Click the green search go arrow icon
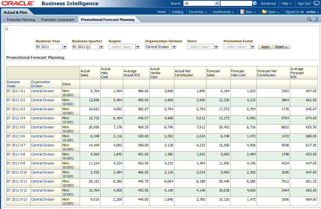 click(x=255, y=3)
